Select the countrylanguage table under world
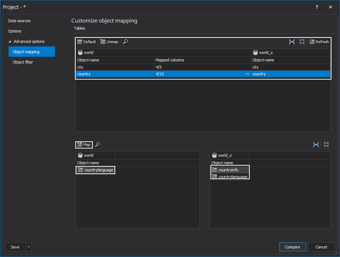The width and height of the screenshot is (340, 257). coord(95,170)
